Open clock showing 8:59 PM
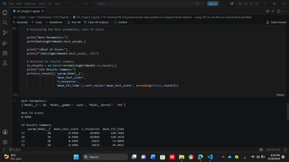 point(274,157)
